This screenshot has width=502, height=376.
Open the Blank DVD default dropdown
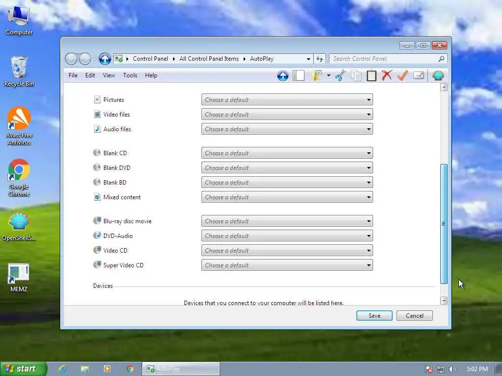point(287,168)
